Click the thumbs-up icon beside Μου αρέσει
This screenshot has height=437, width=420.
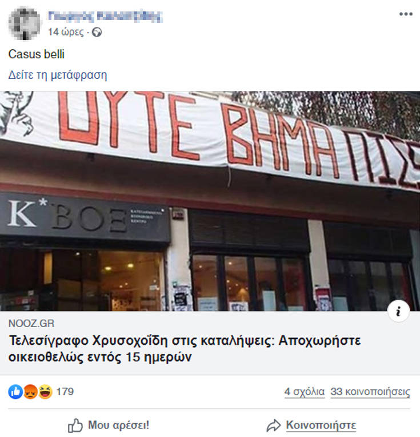[x=75, y=426]
